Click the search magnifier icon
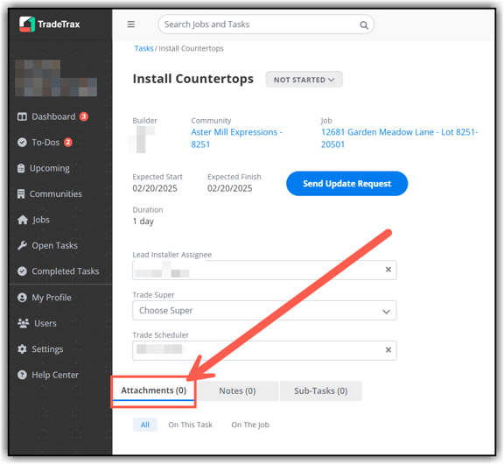This screenshot has height=464, width=504. 363,25
